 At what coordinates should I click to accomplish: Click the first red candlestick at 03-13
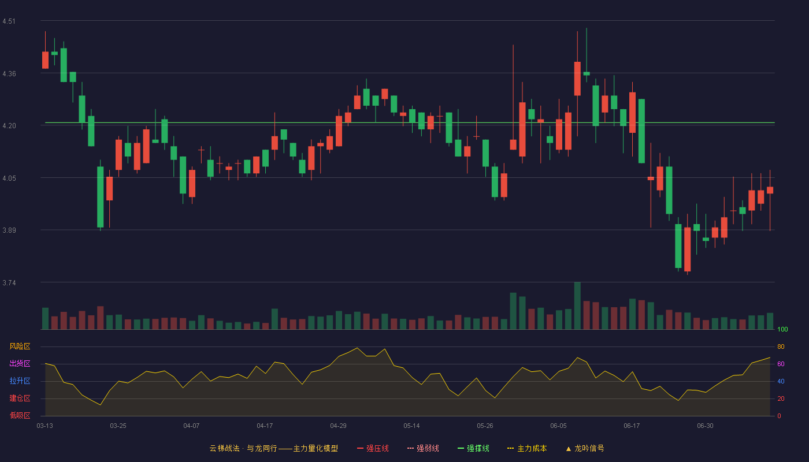(45, 59)
